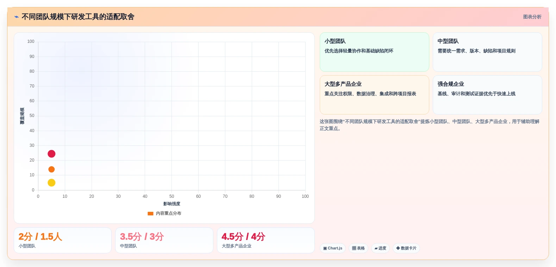Click the Chart.js tag chip
This screenshot has height=267, width=556.
(x=333, y=248)
